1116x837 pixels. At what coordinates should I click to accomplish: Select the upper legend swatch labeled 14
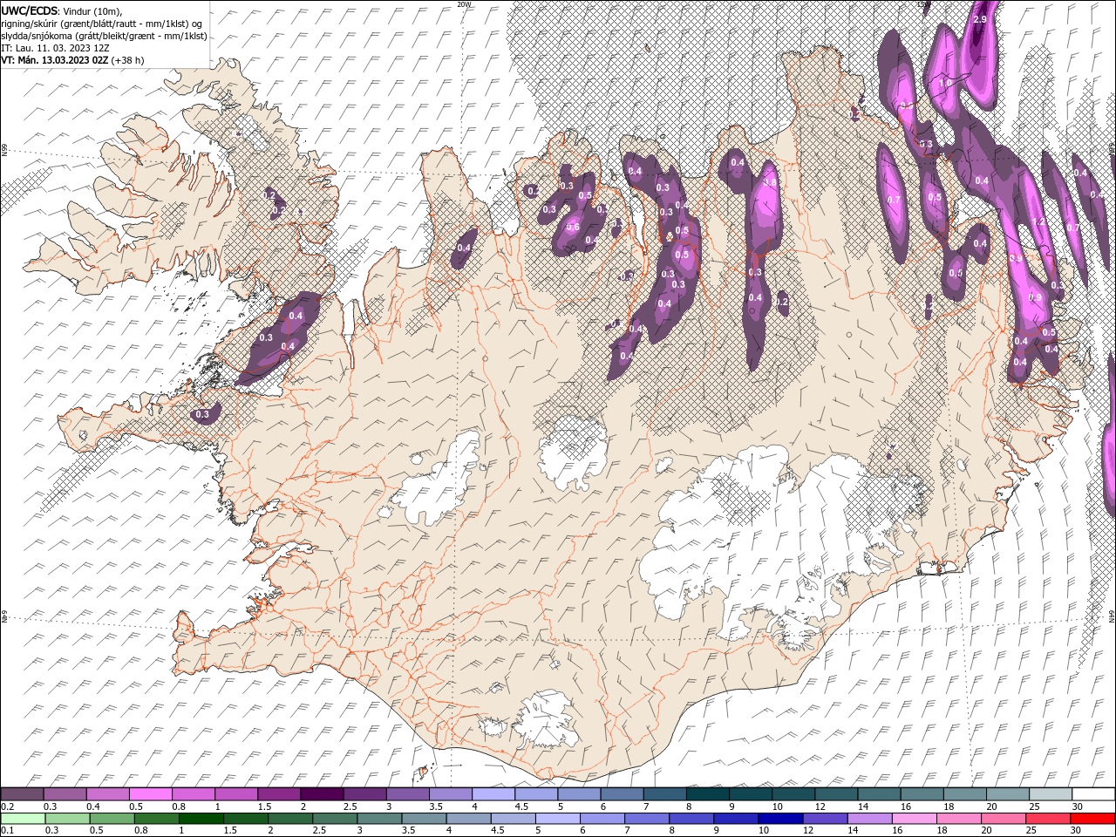(x=879, y=794)
